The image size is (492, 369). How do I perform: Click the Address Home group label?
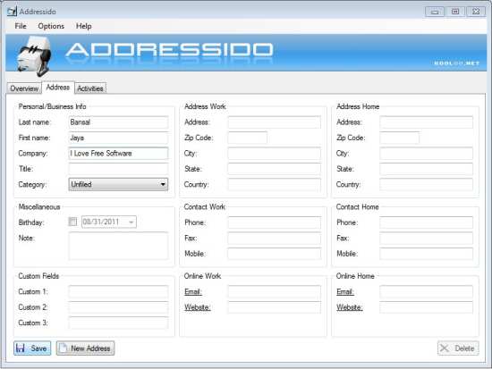point(358,106)
